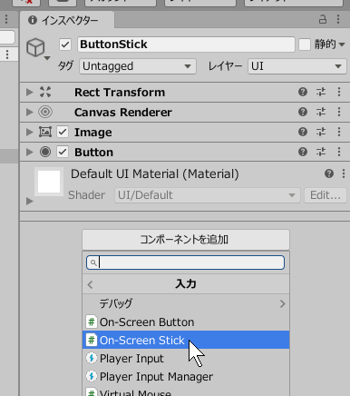Open Rect Transform help reference
This screenshot has height=396, width=350.
[x=303, y=92]
